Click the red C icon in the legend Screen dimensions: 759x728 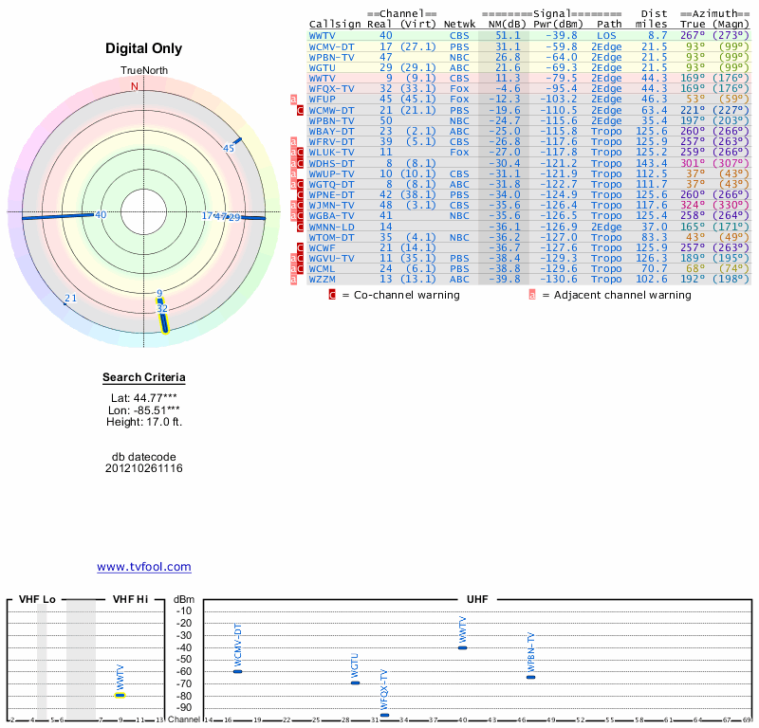(x=332, y=295)
